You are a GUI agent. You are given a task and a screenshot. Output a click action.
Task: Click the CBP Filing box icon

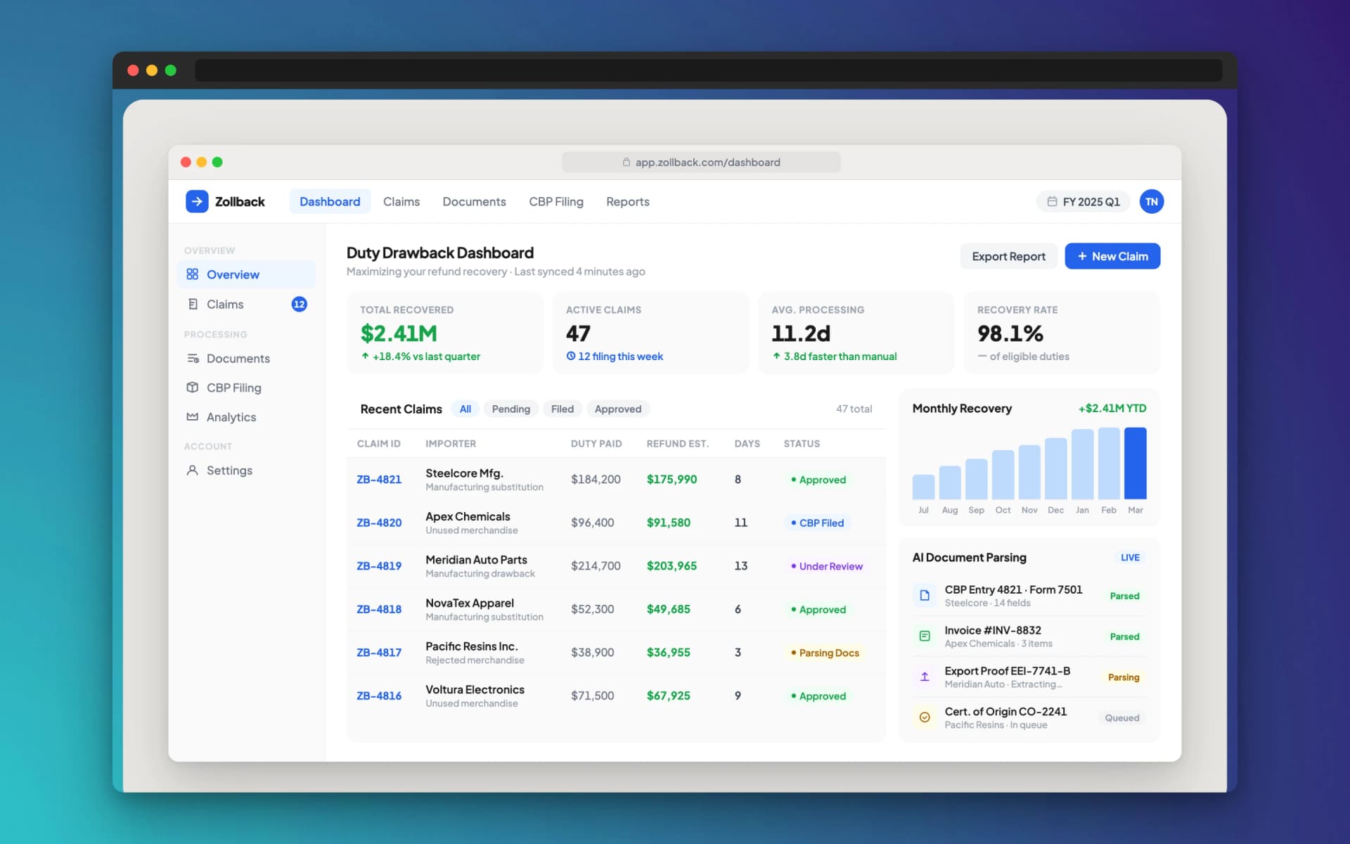point(192,388)
